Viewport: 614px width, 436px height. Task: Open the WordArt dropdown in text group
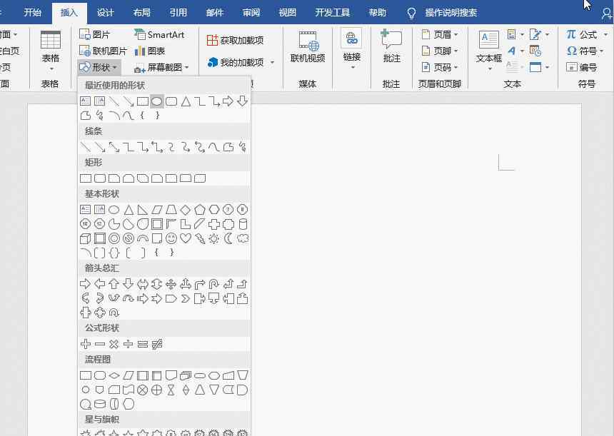(515, 51)
